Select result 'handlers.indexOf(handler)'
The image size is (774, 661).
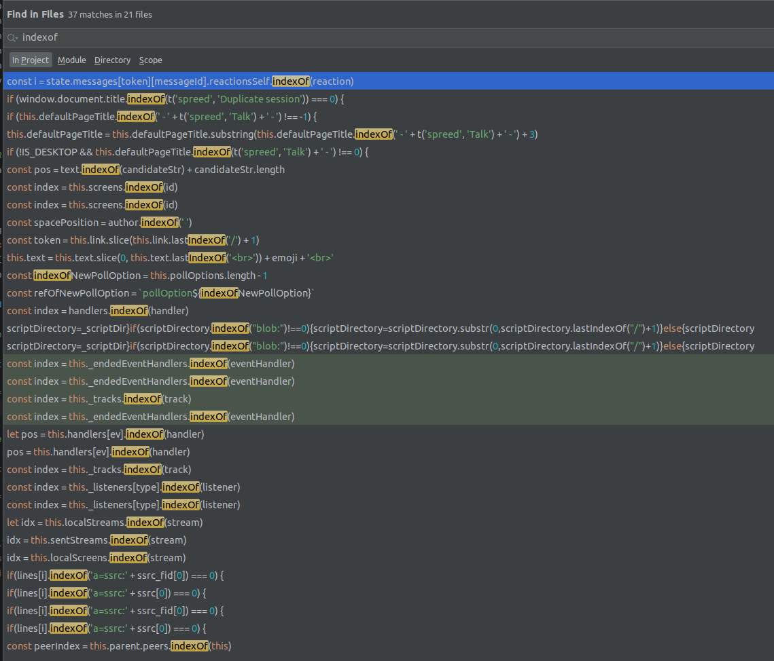[389, 311]
